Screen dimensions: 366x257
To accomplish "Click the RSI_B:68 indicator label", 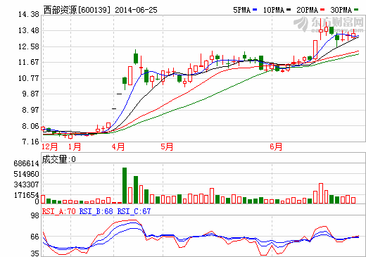I will pos(96,211).
